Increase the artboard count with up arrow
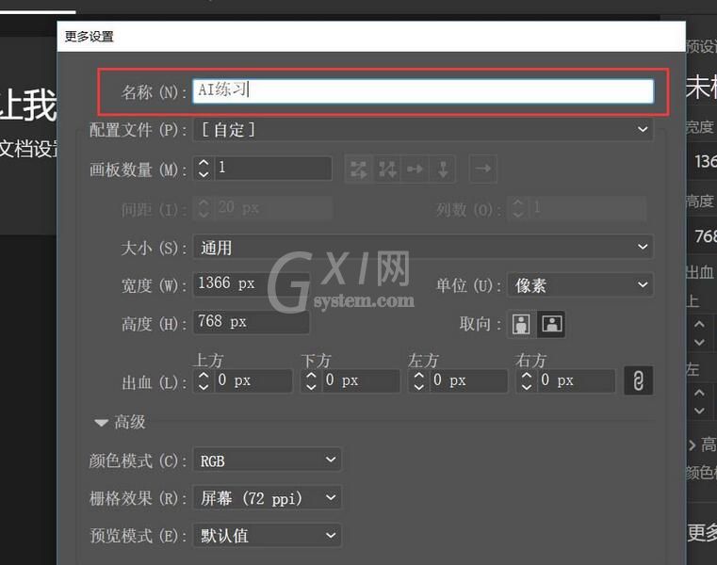This screenshot has width=717, height=565. pos(204,162)
